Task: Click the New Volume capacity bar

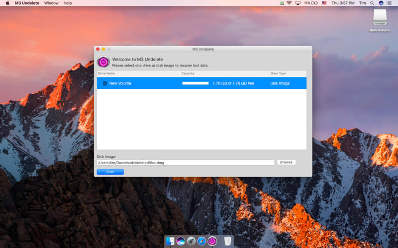Action: pyautogui.click(x=196, y=83)
